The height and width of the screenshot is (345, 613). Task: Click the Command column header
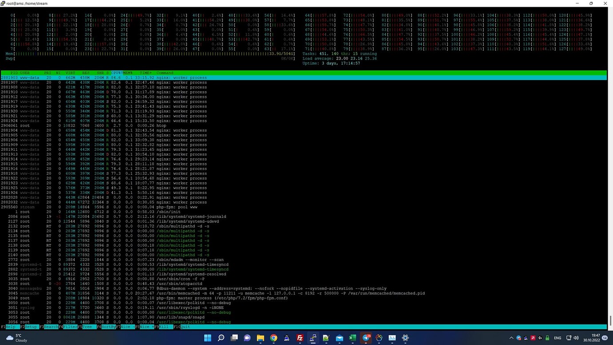[x=165, y=73]
